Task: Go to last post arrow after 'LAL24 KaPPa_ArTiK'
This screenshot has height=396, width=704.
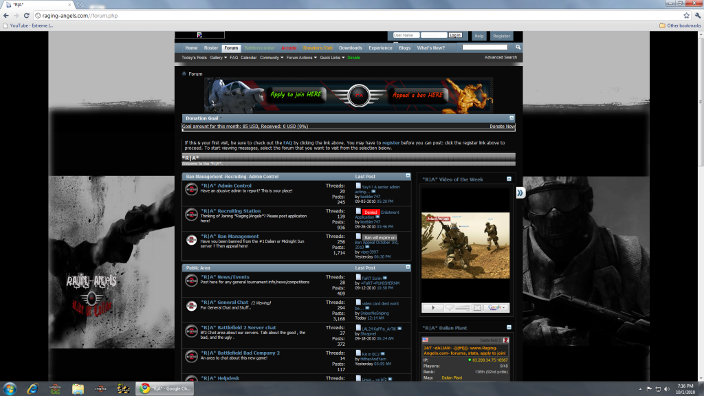Action: pos(399,329)
